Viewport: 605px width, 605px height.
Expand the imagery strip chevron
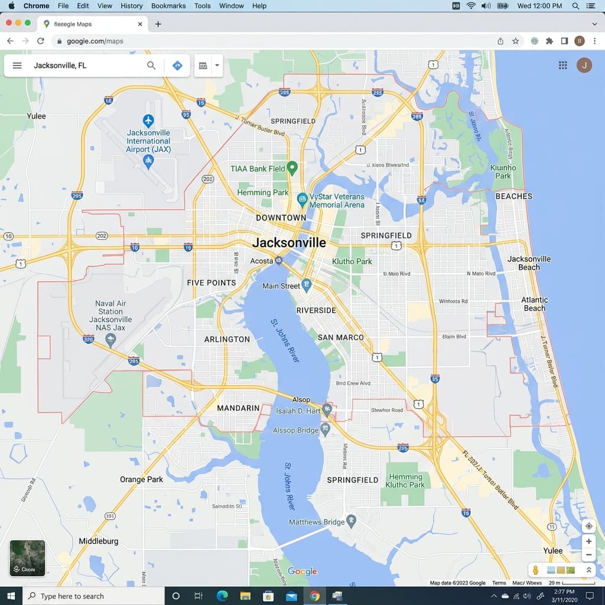pyautogui.click(x=589, y=570)
